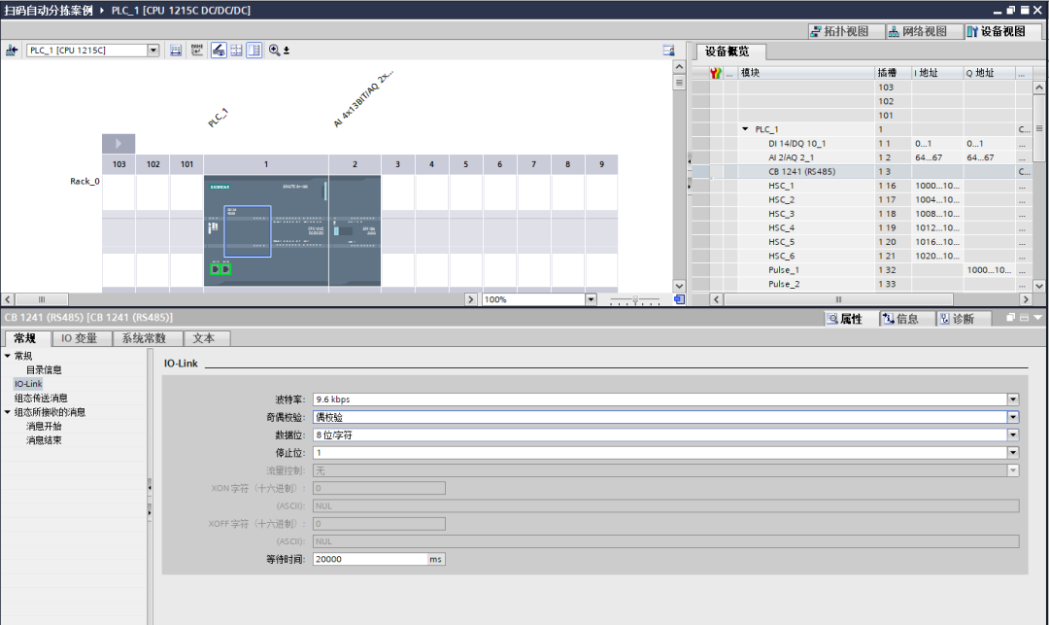Screen dimensions: 1049x625
Task: Select the IO 变量 tab
Action: tap(80, 338)
